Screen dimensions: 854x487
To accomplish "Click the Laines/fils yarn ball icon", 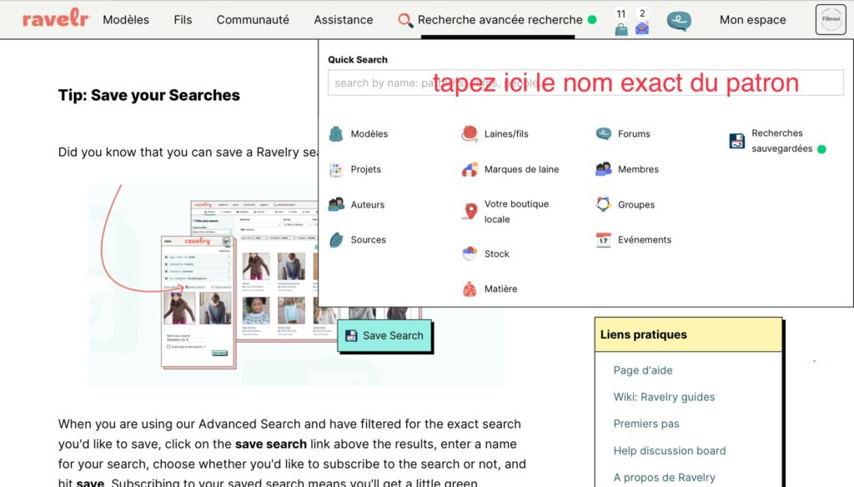I will pyautogui.click(x=470, y=133).
